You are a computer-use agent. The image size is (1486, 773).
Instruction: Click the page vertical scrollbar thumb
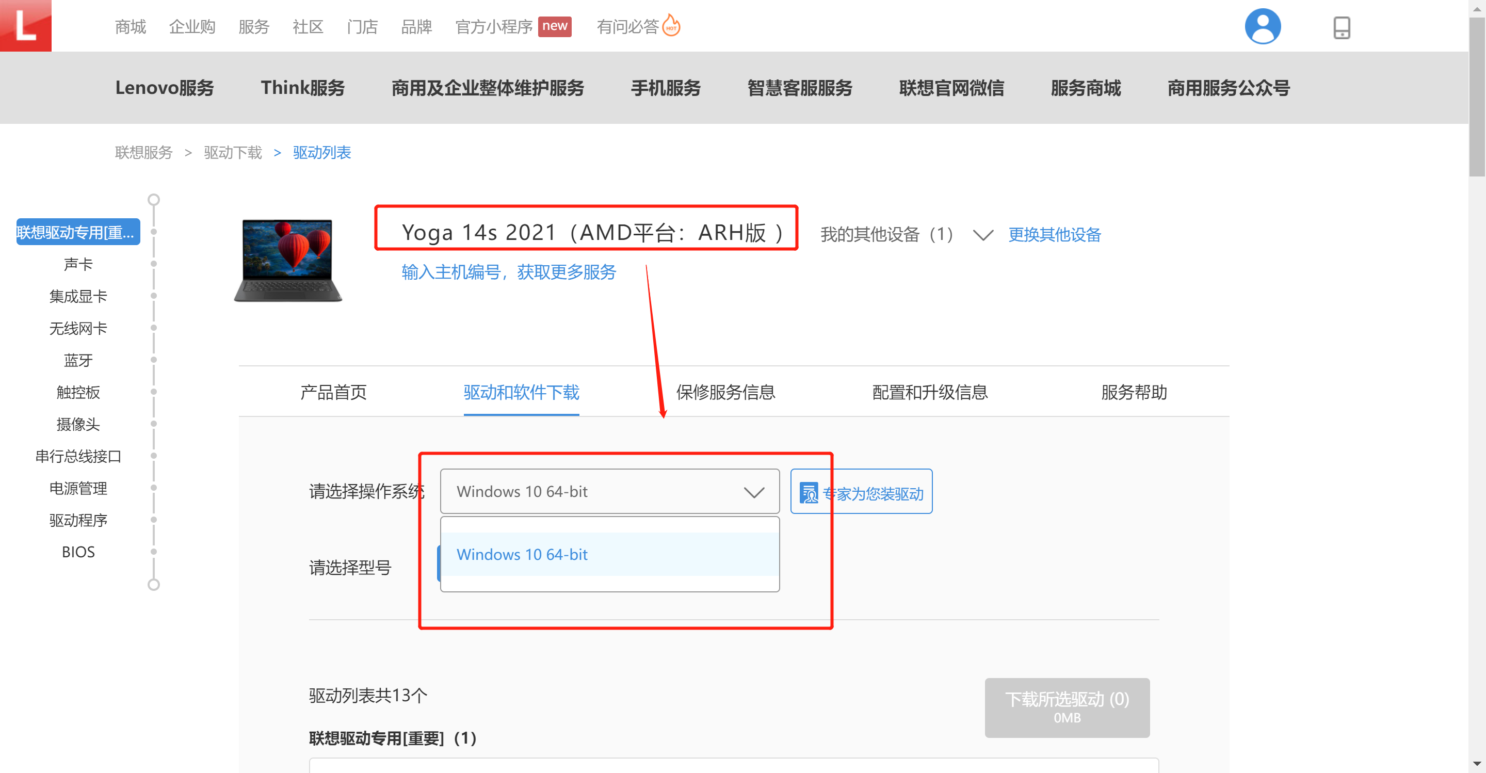pyautogui.click(x=1477, y=97)
